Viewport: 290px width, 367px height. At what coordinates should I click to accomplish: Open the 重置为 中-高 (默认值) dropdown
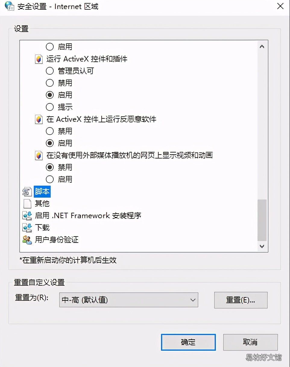click(129, 300)
